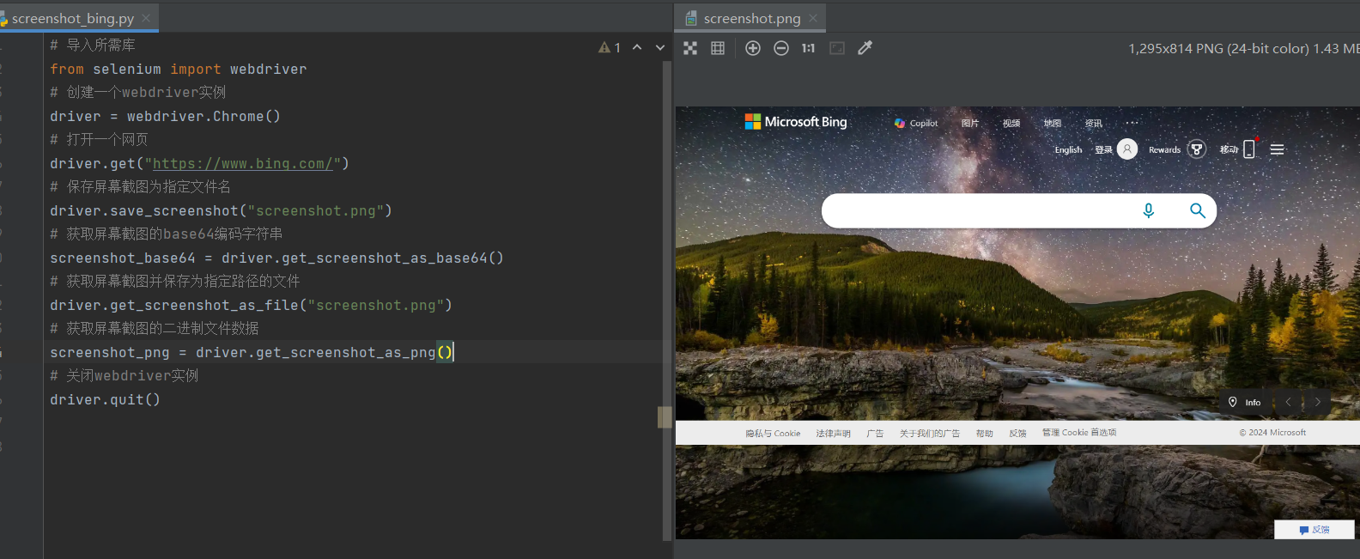The height and width of the screenshot is (559, 1360).
Task: Click the microphone icon in Bing search box
Action: (x=1149, y=210)
